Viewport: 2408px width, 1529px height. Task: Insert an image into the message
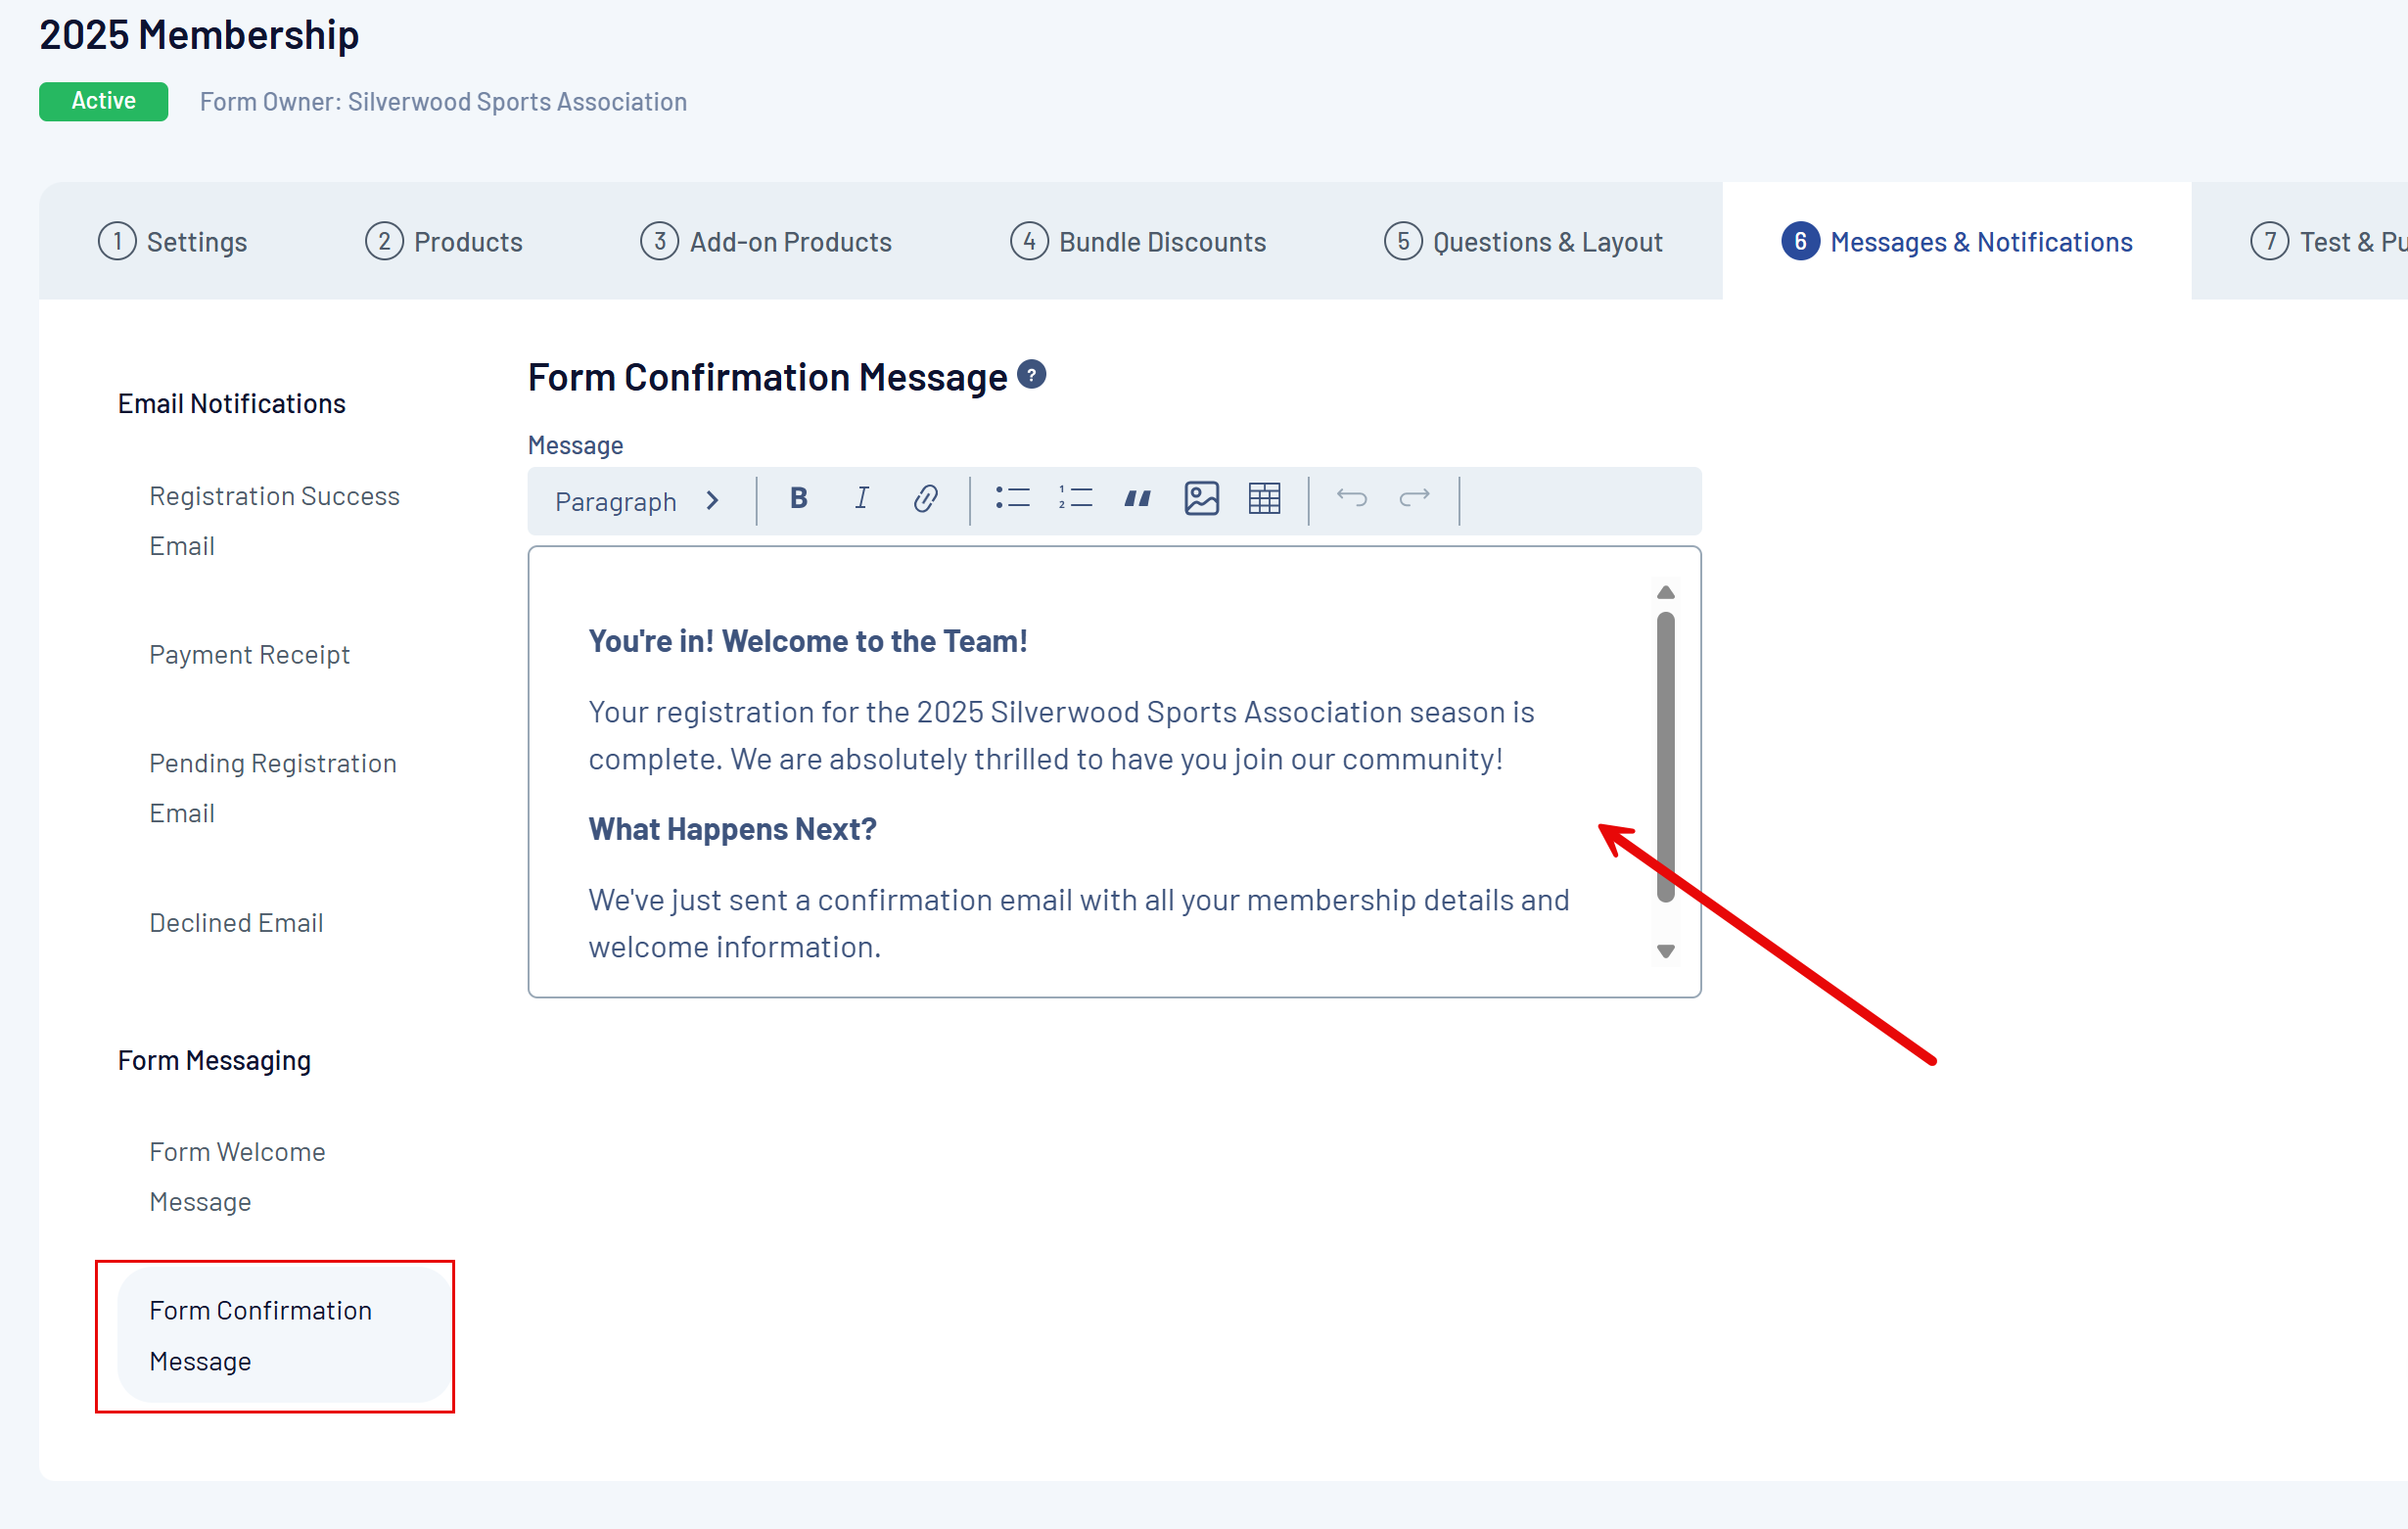tap(1201, 498)
